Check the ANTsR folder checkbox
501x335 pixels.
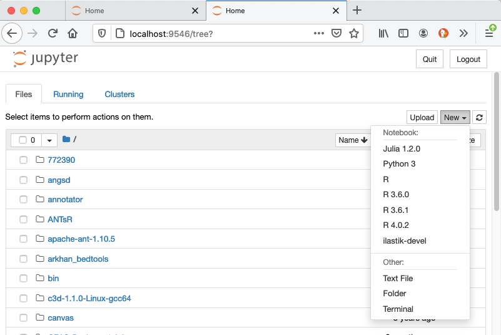pyautogui.click(x=23, y=219)
